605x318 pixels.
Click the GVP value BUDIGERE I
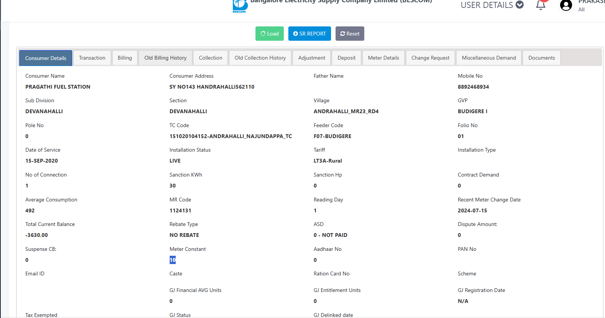tap(473, 111)
